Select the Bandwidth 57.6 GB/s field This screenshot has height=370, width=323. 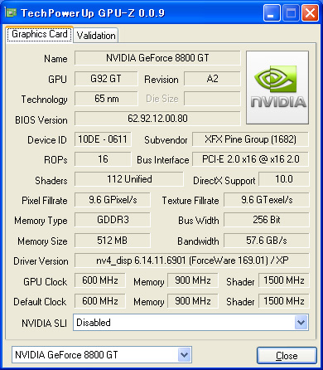(267, 241)
